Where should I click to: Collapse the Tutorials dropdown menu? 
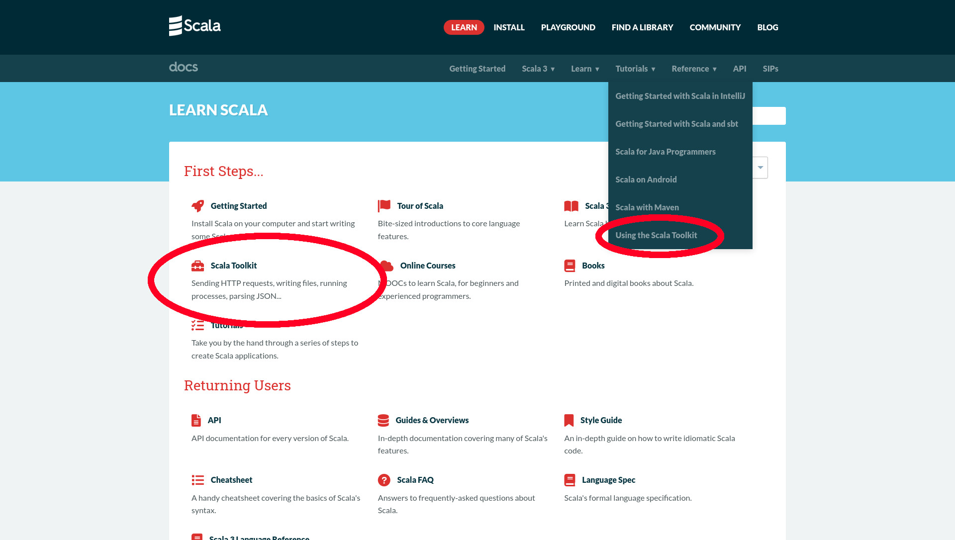(635, 69)
